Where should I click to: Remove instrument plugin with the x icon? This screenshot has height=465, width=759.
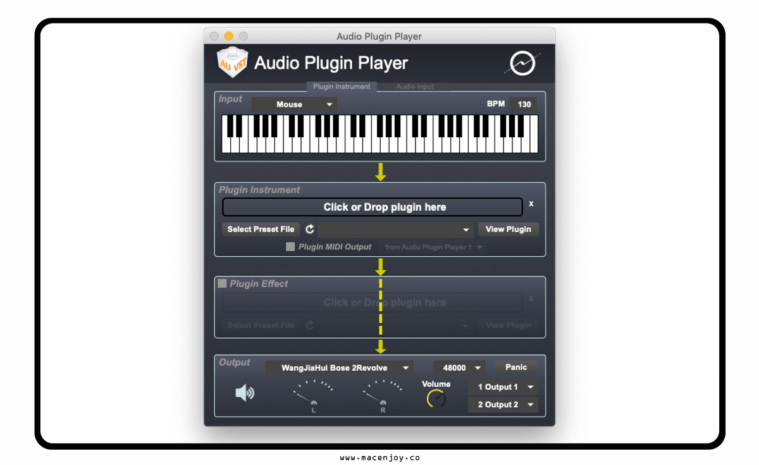[531, 204]
